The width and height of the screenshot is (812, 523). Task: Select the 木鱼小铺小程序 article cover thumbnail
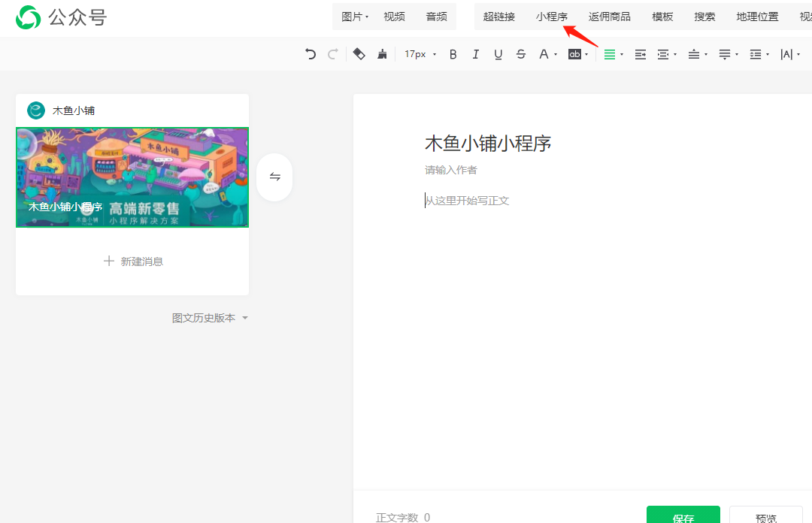coord(132,177)
